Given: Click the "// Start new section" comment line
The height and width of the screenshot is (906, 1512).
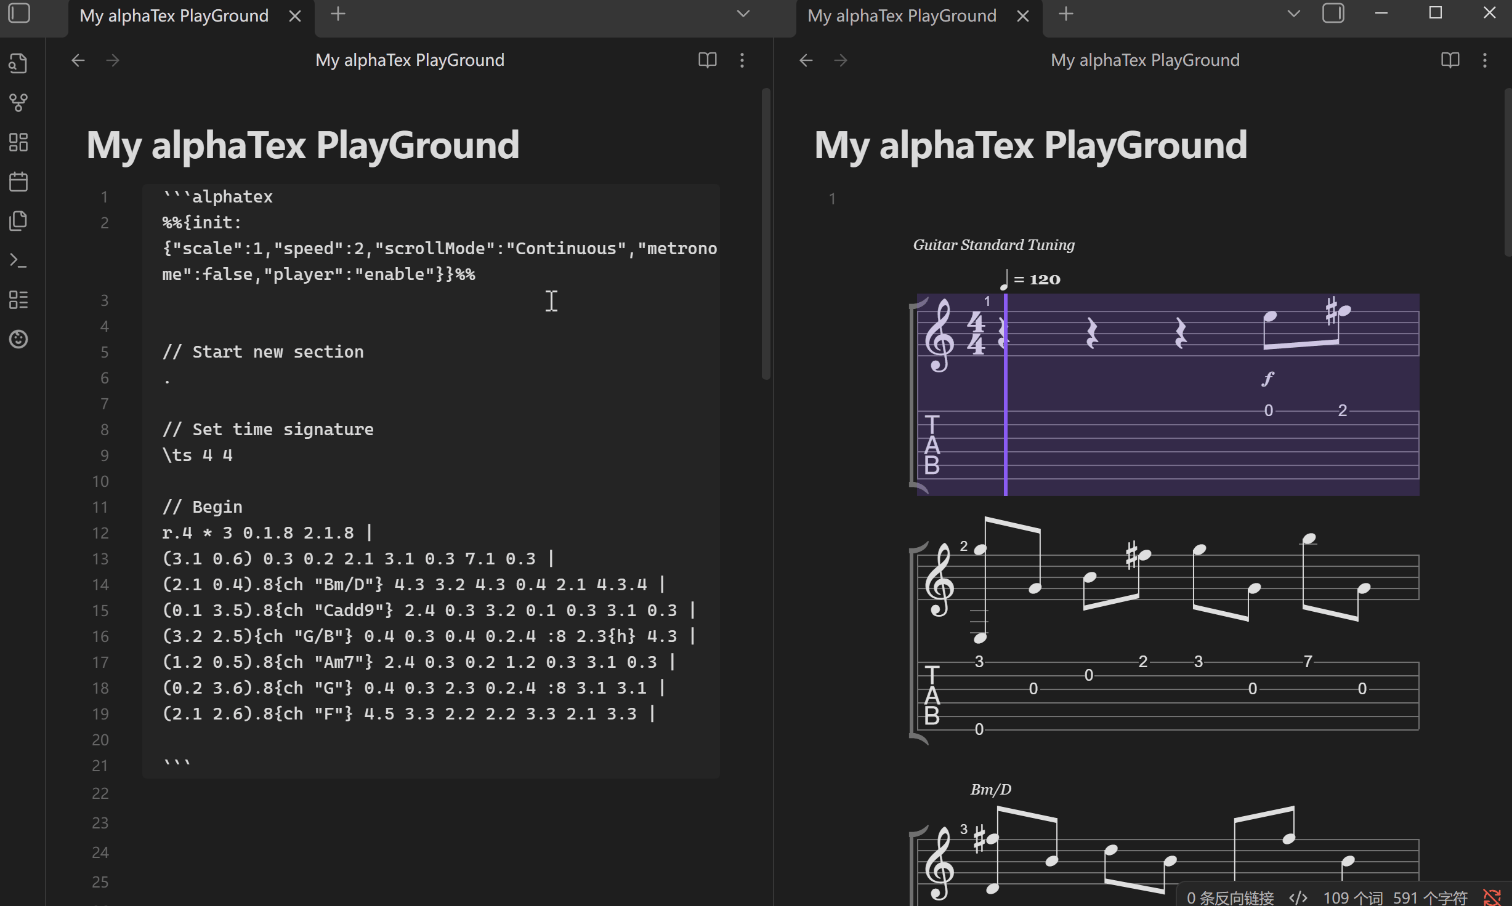Looking at the screenshot, I should pos(263,352).
